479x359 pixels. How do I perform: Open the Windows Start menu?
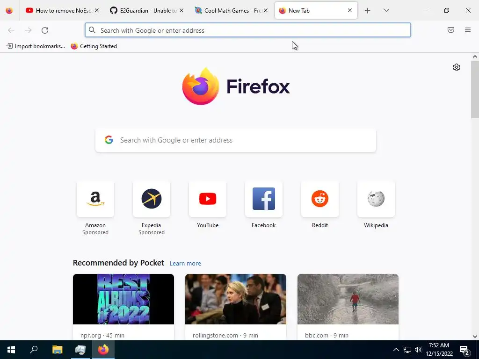coord(11,350)
